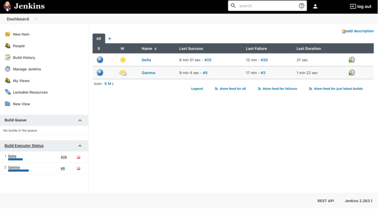Click the Delta build progress bar
The height and width of the screenshot is (209, 379).
(15, 160)
